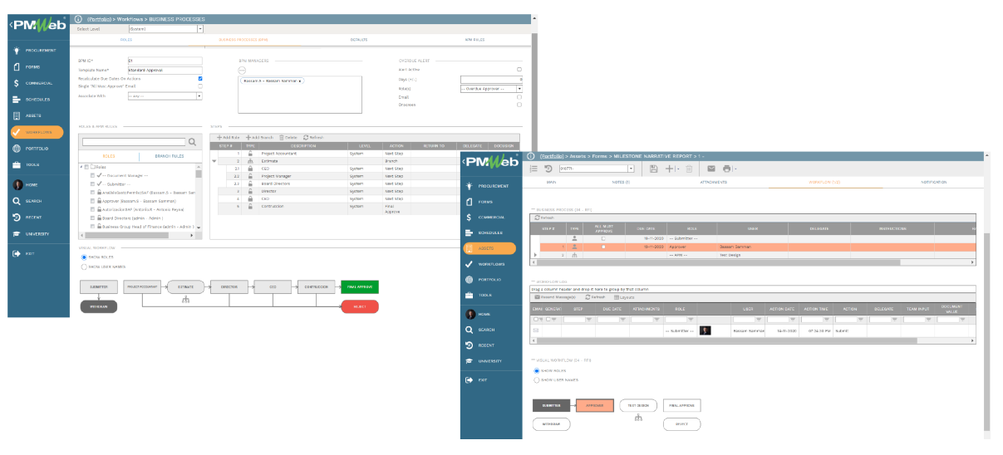Click Add Role in the Steps toolbar
This screenshot has height=455, width=1003.
pyautogui.click(x=229, y=136)
